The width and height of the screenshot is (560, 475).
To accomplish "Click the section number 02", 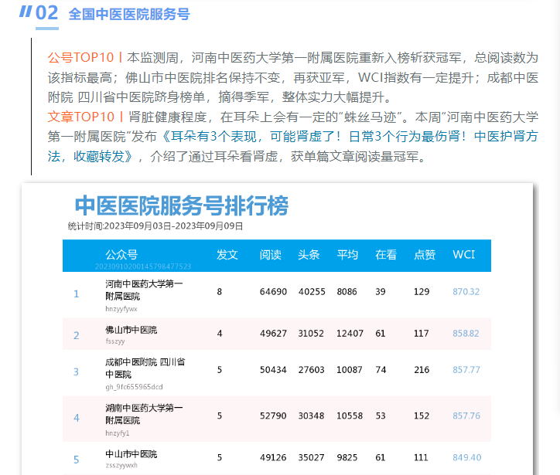I will coord(46,13).
